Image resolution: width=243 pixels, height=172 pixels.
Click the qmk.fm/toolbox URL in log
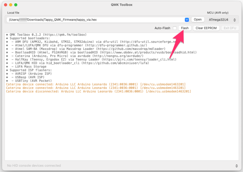coord(66,35)
